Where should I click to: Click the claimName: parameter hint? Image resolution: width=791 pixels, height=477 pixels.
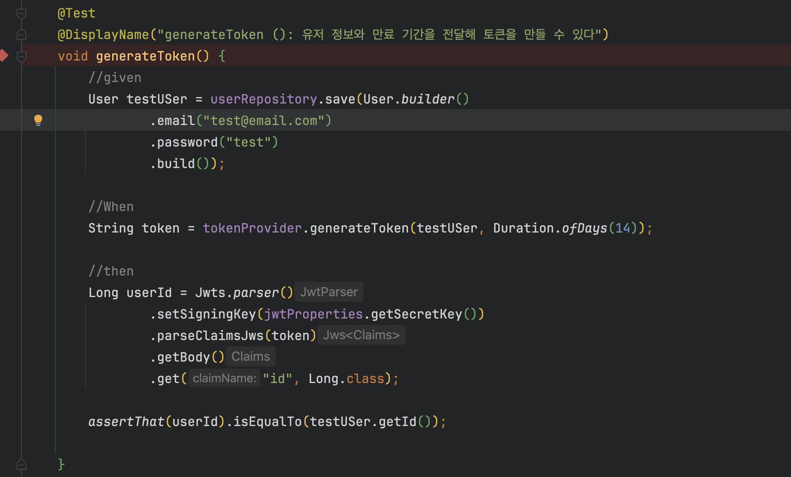coord(224,378)
